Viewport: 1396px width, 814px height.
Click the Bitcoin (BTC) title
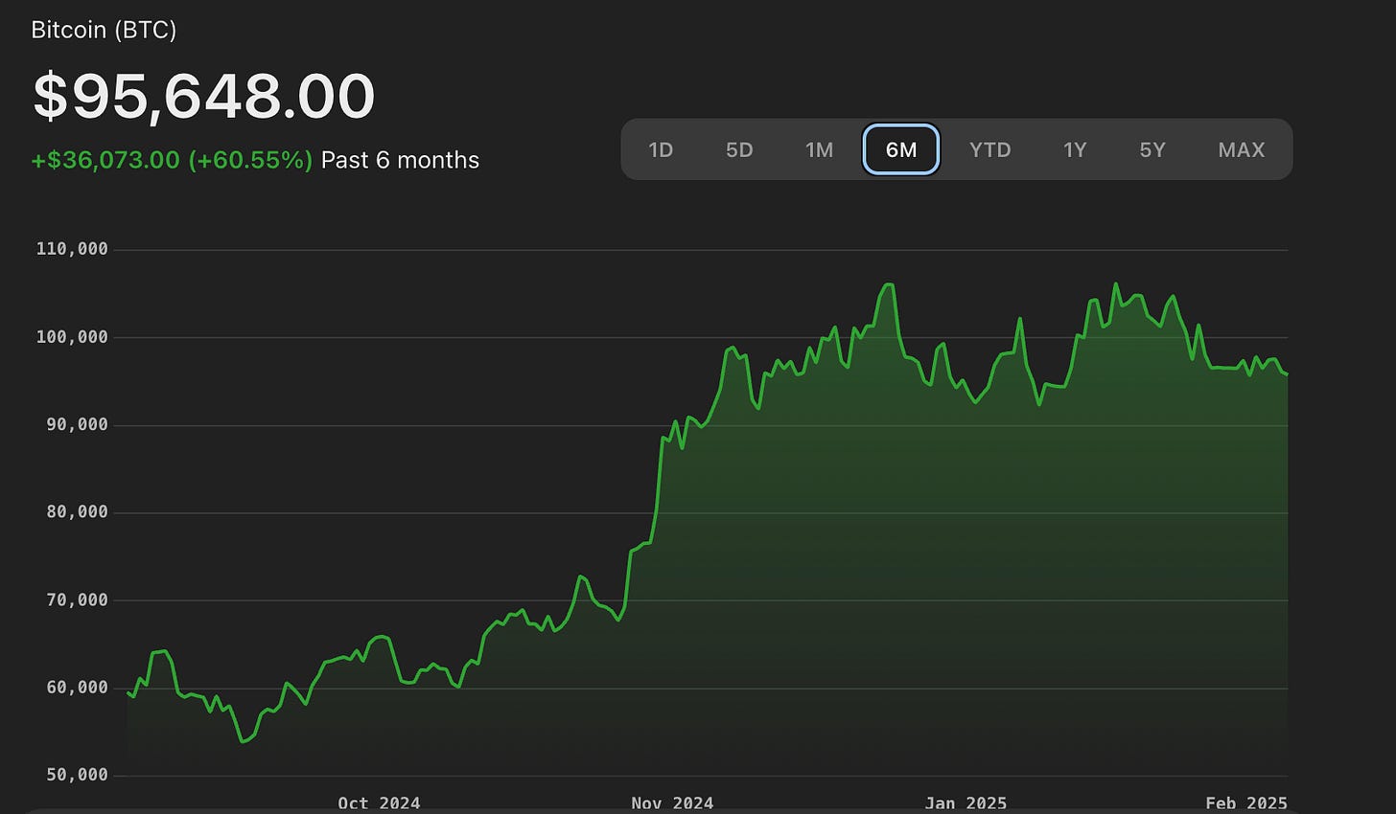click(x=104, y=30)
